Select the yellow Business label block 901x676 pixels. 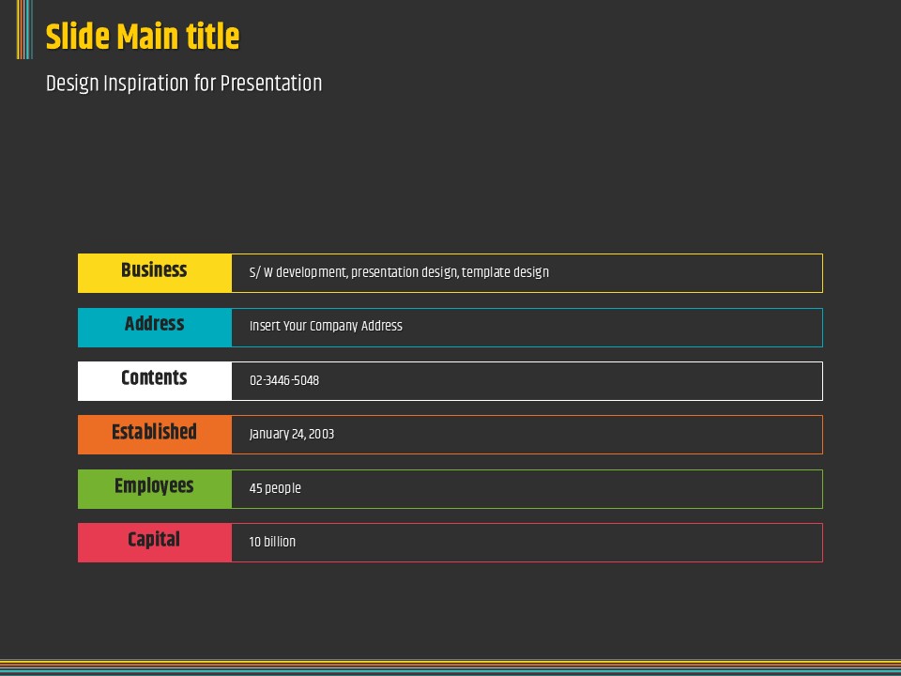(x=154, y=272)
